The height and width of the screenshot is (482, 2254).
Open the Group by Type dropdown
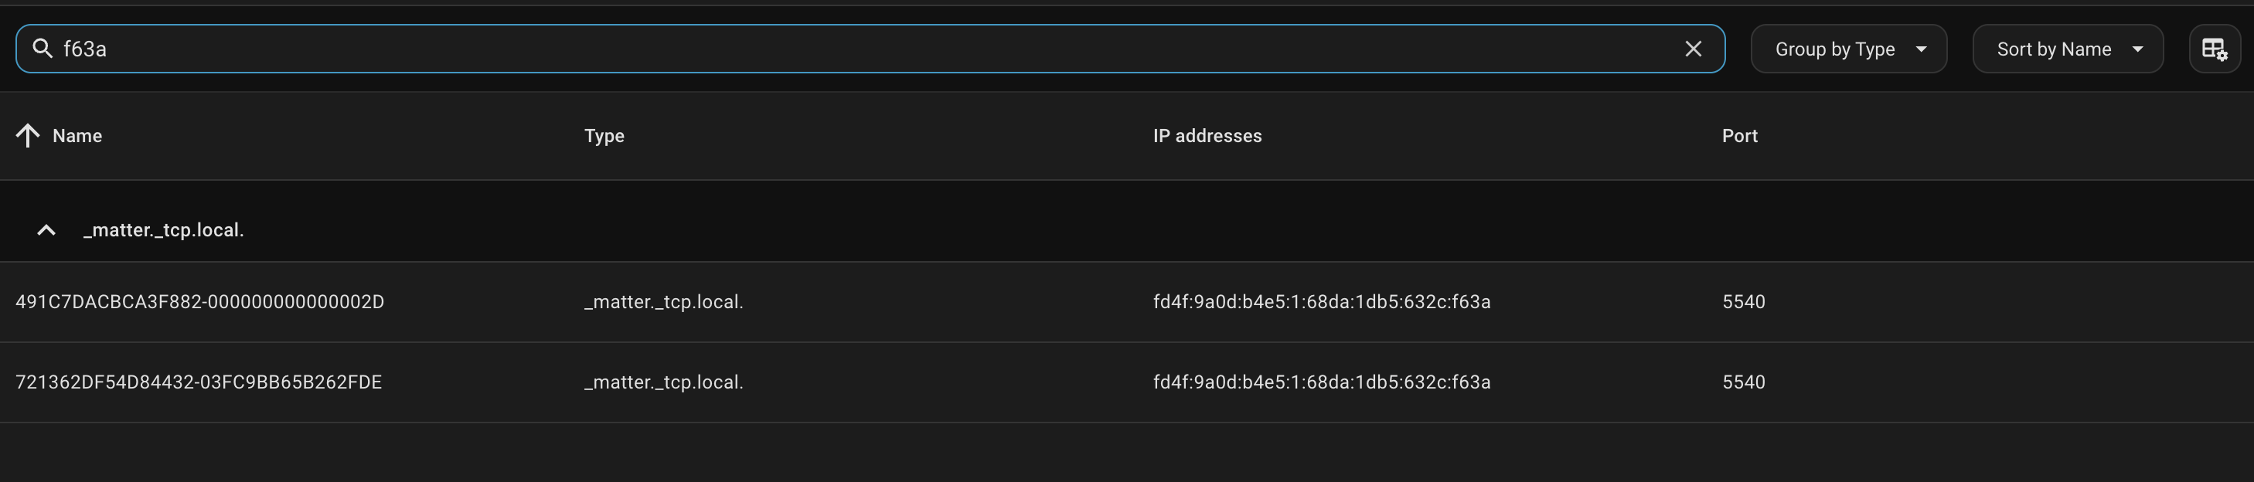pos(1848,49)
